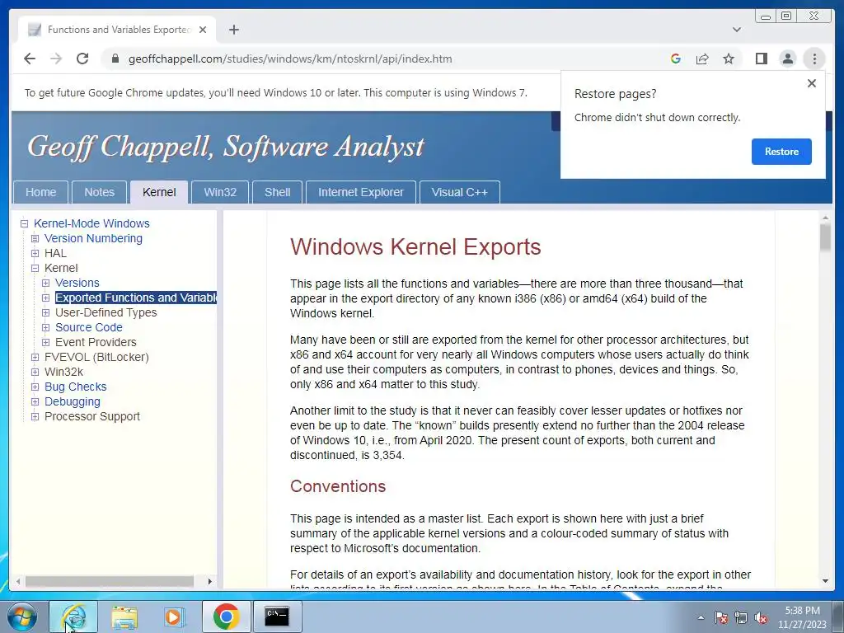Open the Windows Start menu
The image size is (844, 633).
[22, 617]
